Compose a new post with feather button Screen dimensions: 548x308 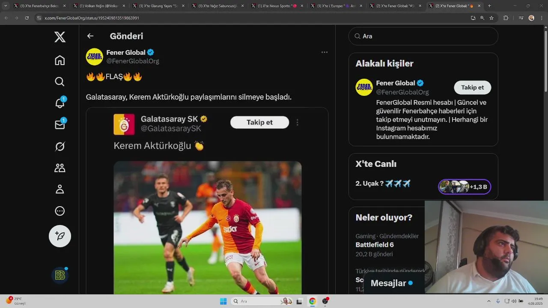pos(60,236)
